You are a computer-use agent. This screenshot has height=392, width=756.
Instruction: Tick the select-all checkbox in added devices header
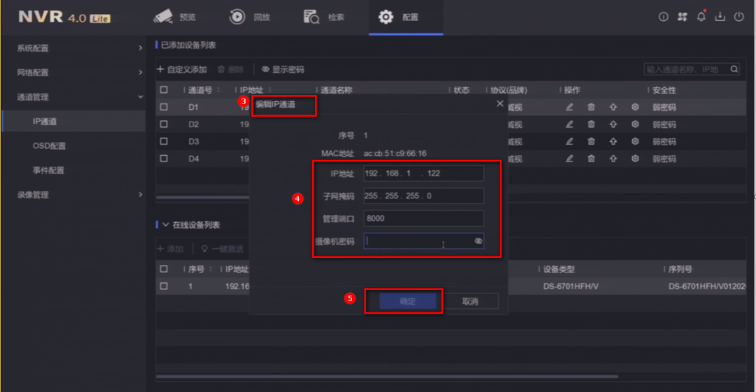(x=164, y=90)
